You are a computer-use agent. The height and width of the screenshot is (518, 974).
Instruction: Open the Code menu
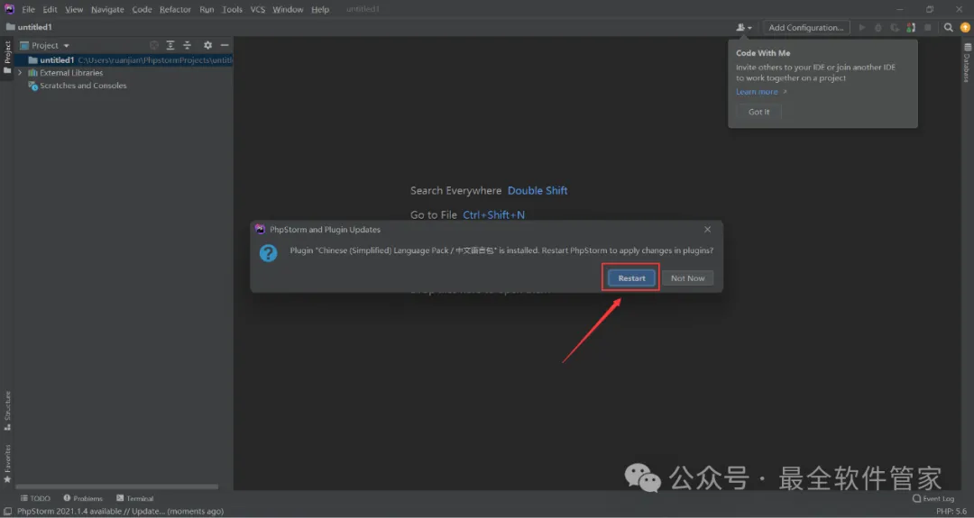[142, 9]
